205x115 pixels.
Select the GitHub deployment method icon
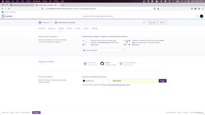tap(102, 64)
